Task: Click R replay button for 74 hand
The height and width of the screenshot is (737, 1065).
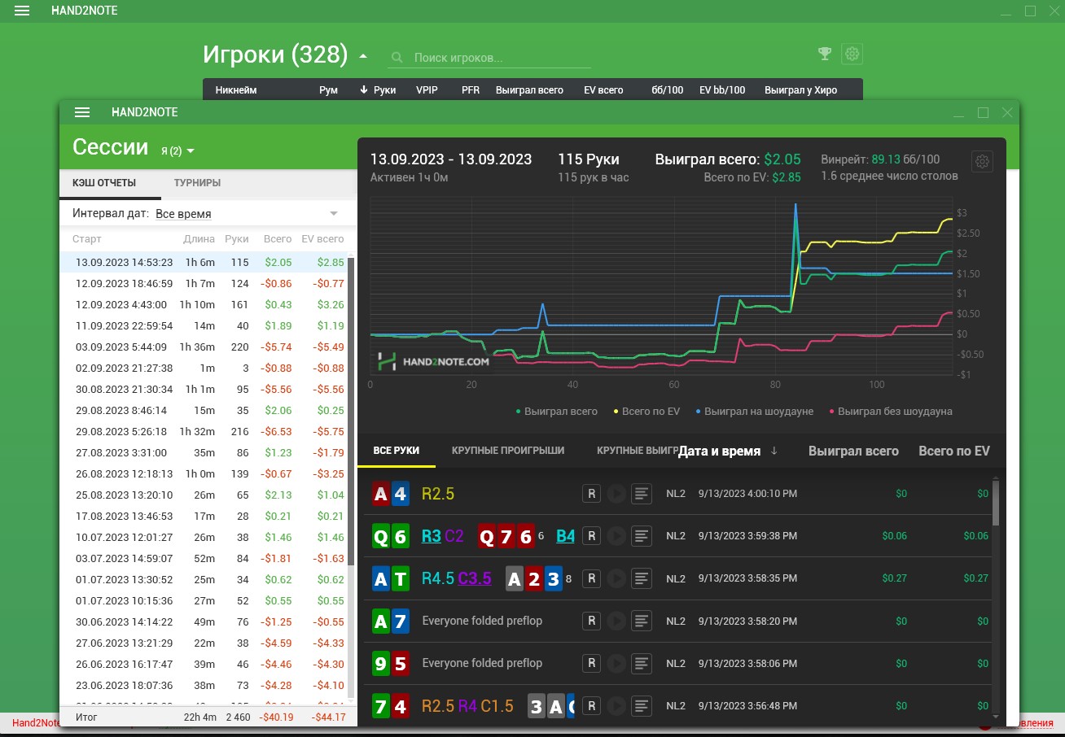Action: (592, 705)
